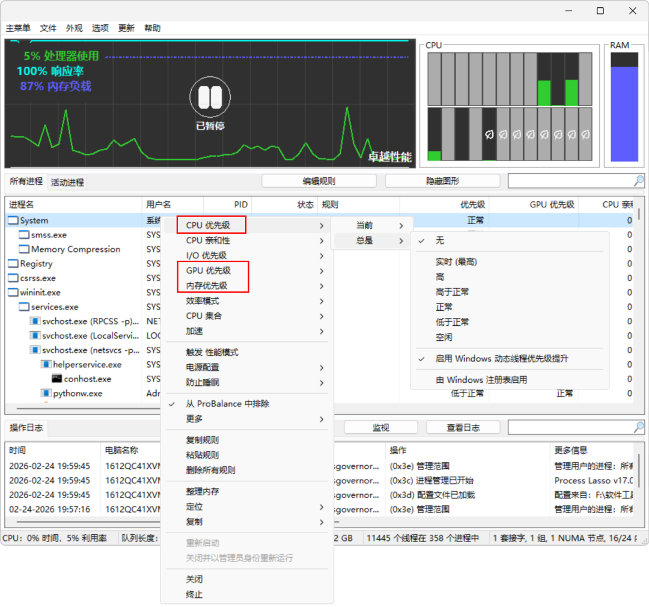Sort by the PID column header
649x607 pixels.
pos(228,204)
